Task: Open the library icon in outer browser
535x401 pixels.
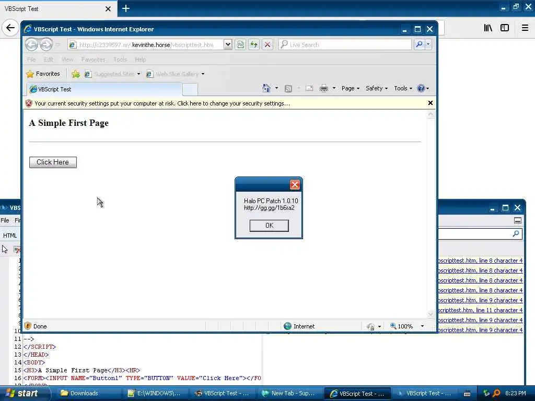Action: [489, 28]
